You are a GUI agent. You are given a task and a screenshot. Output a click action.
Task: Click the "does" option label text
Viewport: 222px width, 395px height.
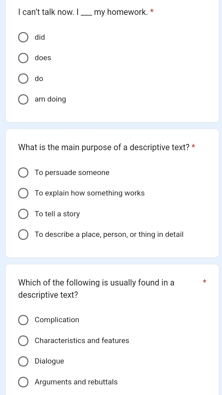[43, 58]
